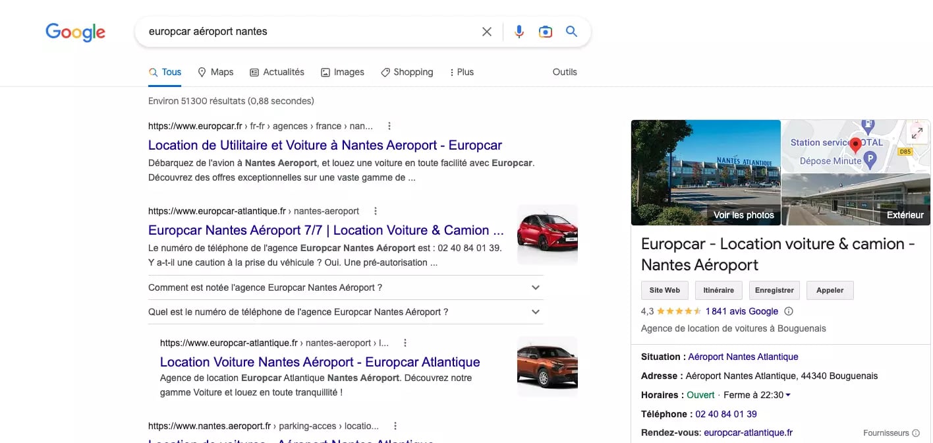Launch the search with the magnifier icon
The height and width of the screenshot is (443, 933).
571,31
